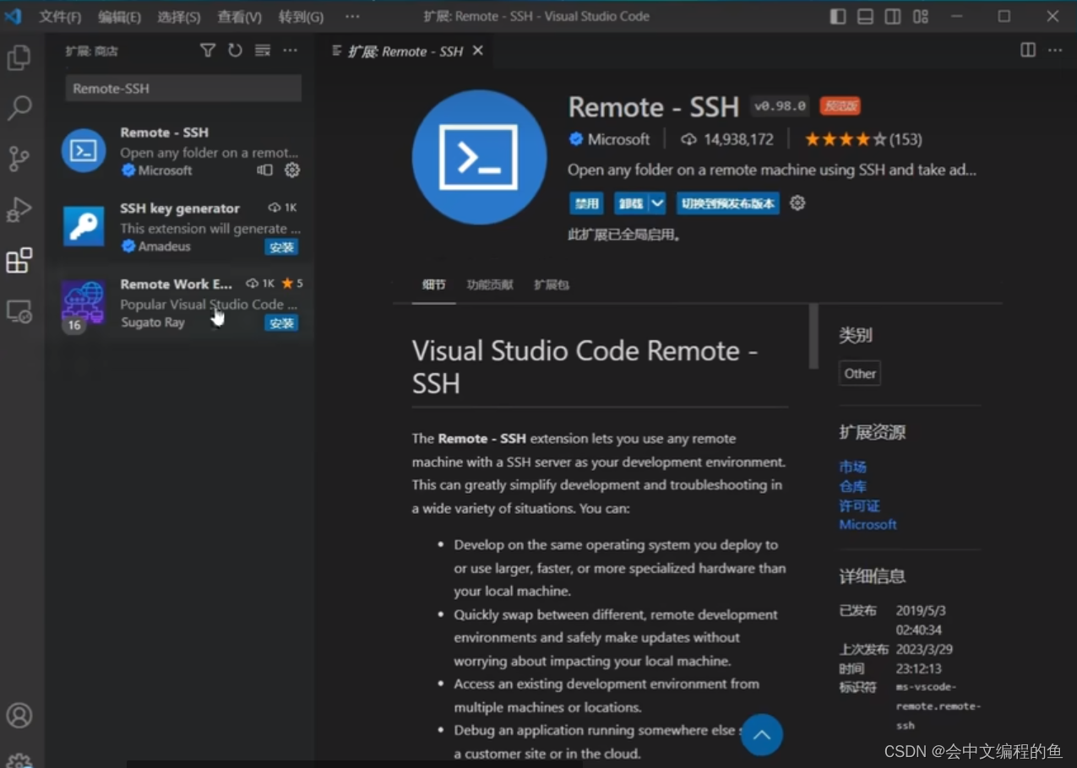Refresh the extensions list
The height and width of the screenshot is (768, 1077).
pyautogui.click(x=235, y=51)
